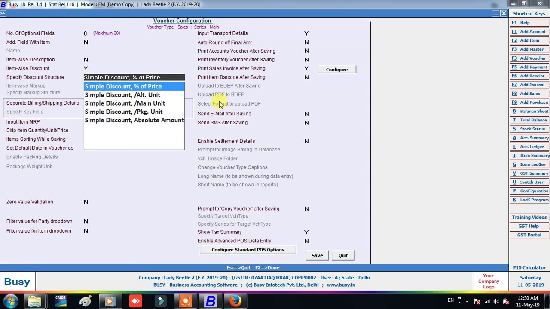Select 'Simple Discount, /Main Unit' option
550x309 pixels.
pos(134,103)
